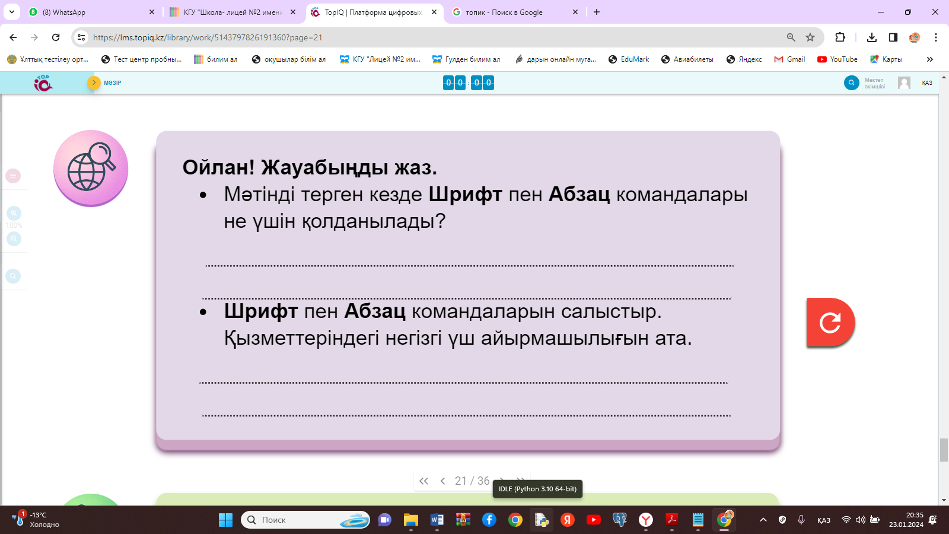The image size is (949, 534).
Task: Open the дарын онлайн муга... bookmark
Action: [x=555, y=59]
